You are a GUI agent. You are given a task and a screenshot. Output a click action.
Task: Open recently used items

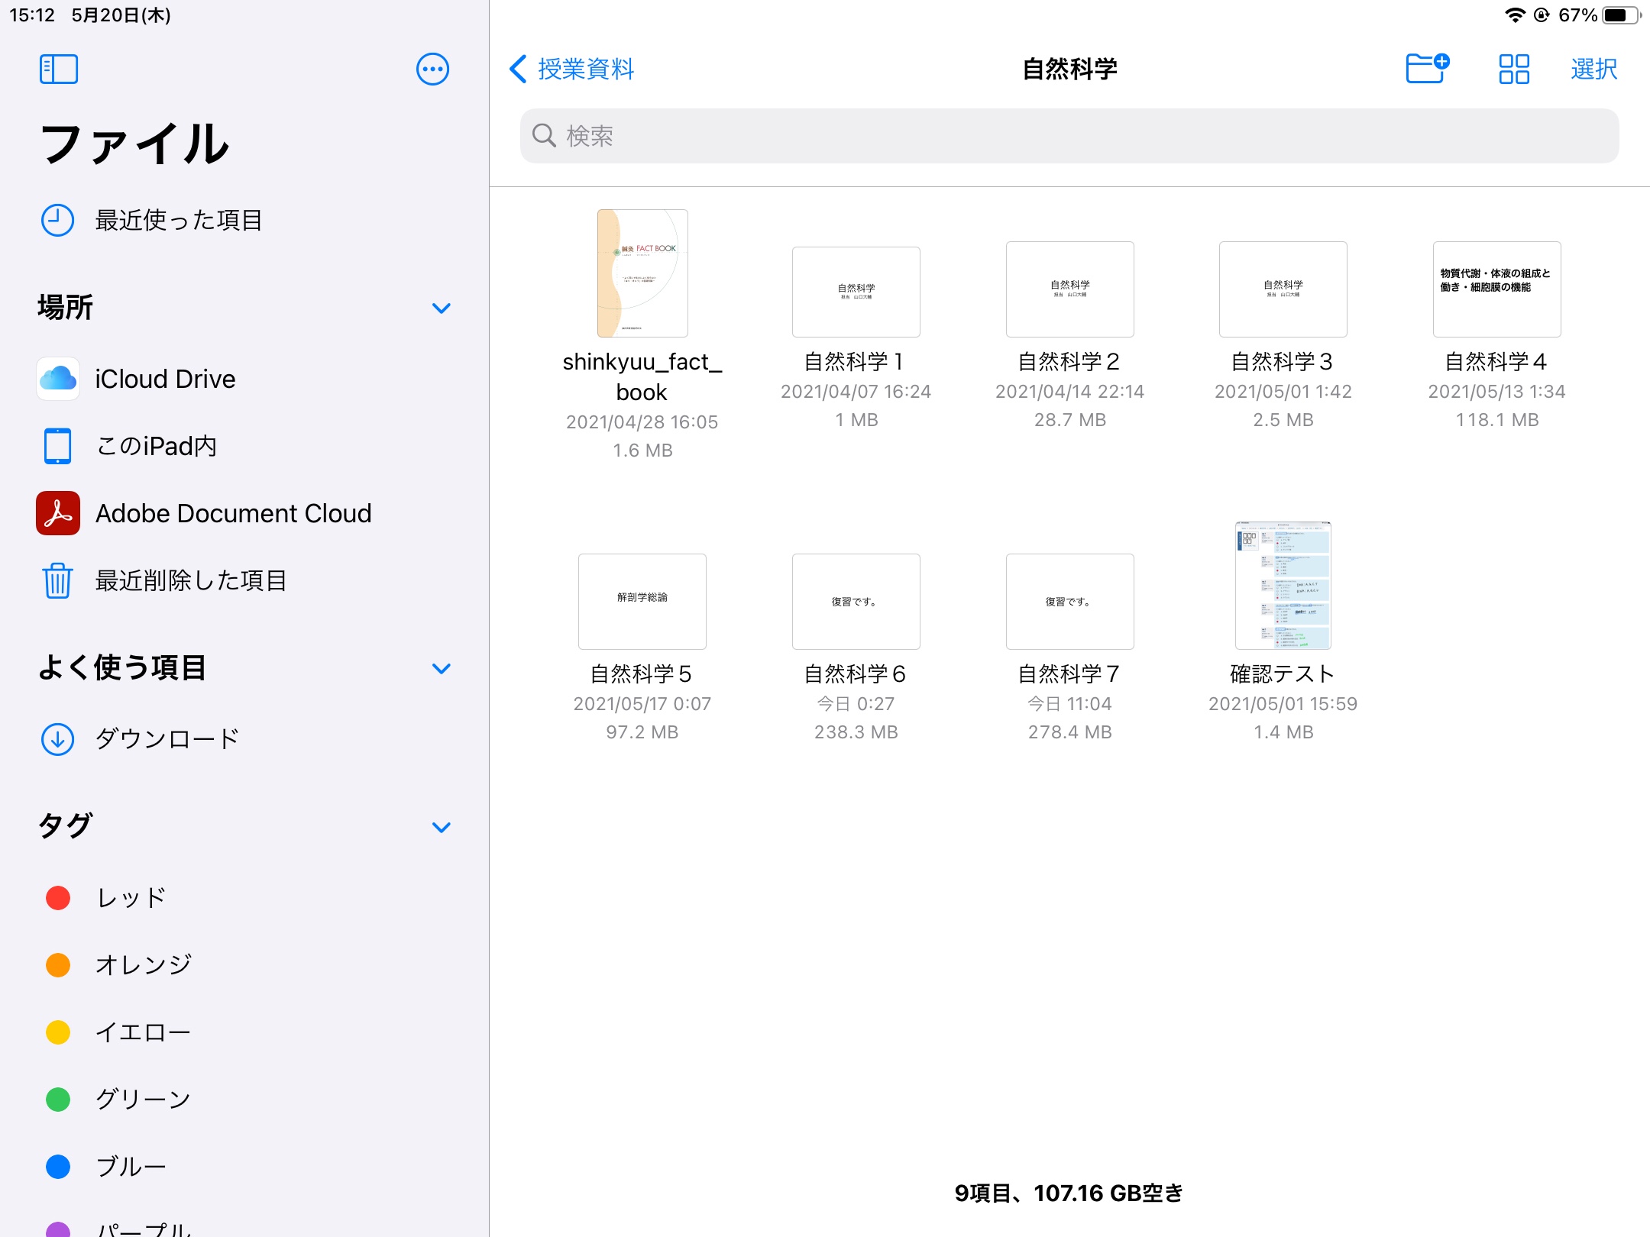coord(178,221)
